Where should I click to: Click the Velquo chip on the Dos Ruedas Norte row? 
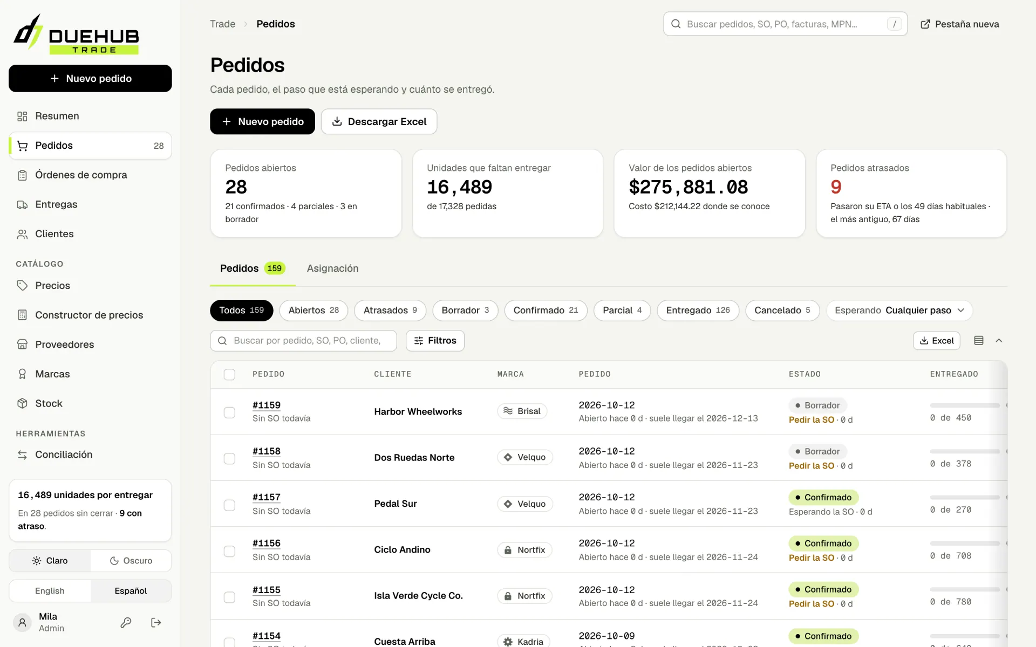coord(525,457)
